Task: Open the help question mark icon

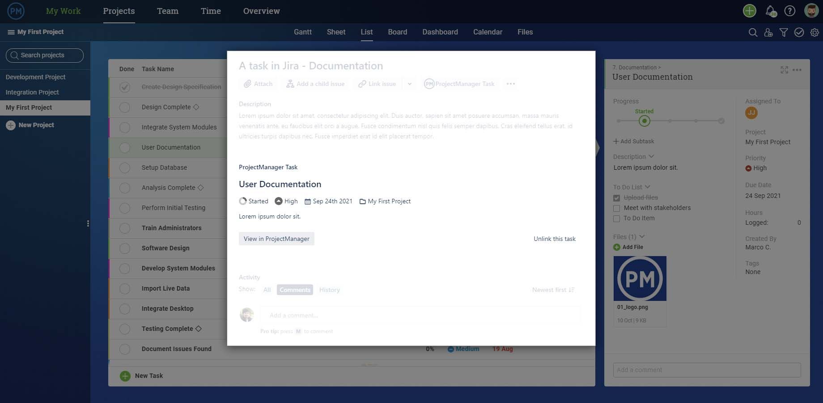Action: pyautogui.click(x=790, y=11)
